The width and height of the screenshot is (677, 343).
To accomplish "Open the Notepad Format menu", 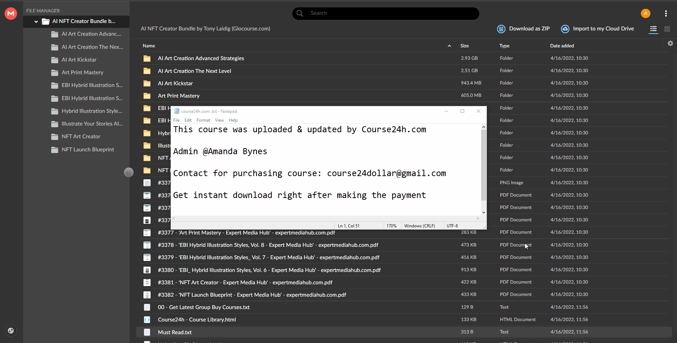I will coord(203,120).
